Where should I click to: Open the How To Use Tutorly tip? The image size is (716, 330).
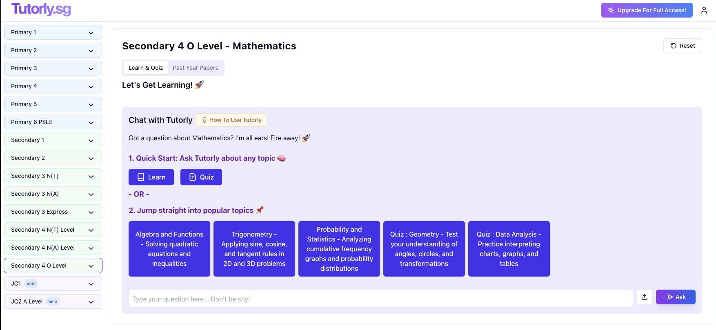231,120
